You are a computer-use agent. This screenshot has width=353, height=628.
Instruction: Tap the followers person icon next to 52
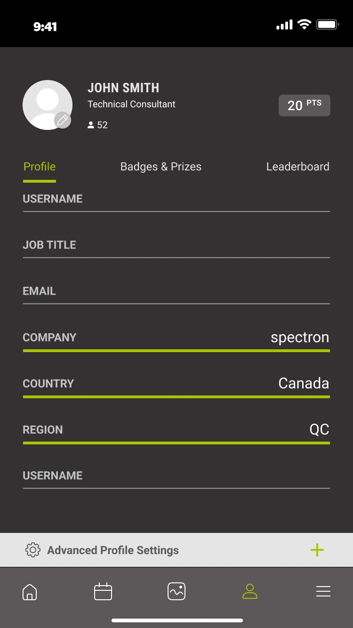pos(91,125)
